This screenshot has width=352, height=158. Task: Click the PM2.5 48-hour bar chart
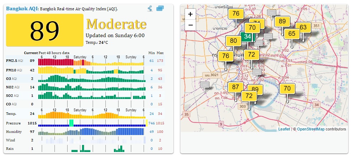tap(91, 62)
